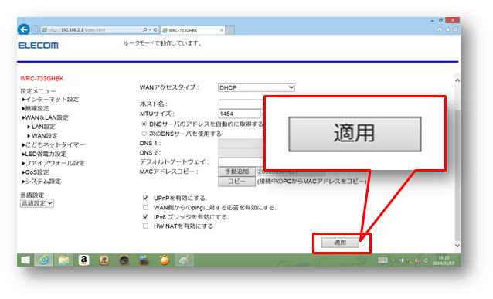Open the on-screen keyboard tray icon
493x299 pixels.
(382, 260)
